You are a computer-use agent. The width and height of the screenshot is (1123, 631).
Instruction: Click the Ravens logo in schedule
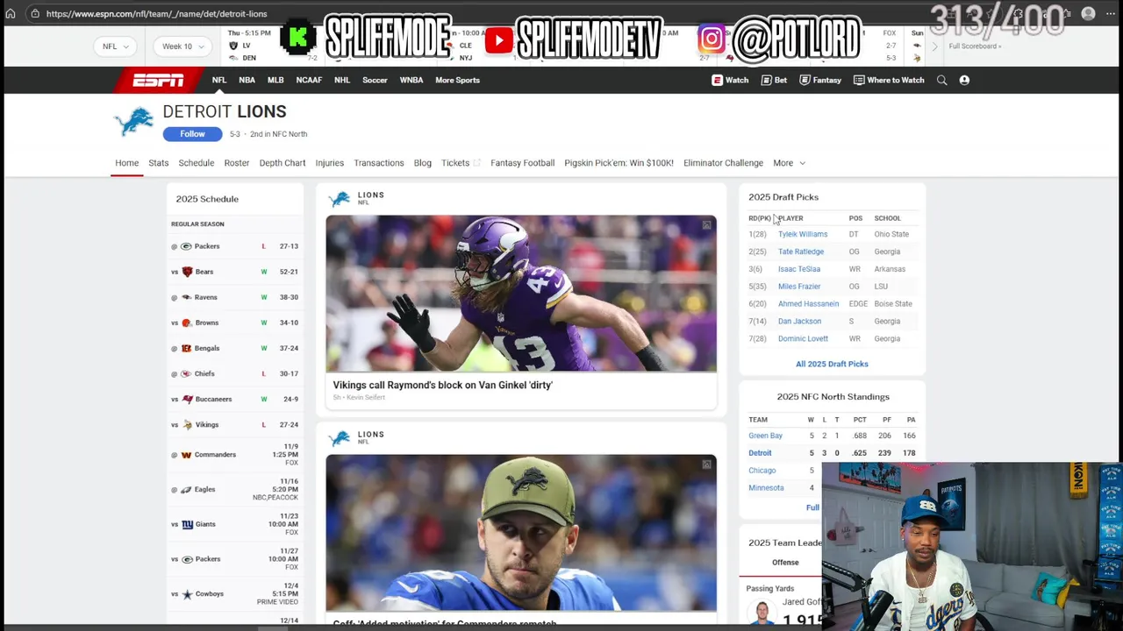pyautogui.click(x=186, y=297)
